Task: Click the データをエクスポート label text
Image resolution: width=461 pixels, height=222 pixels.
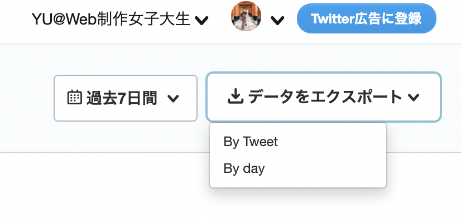Action: tap(325, 97)
